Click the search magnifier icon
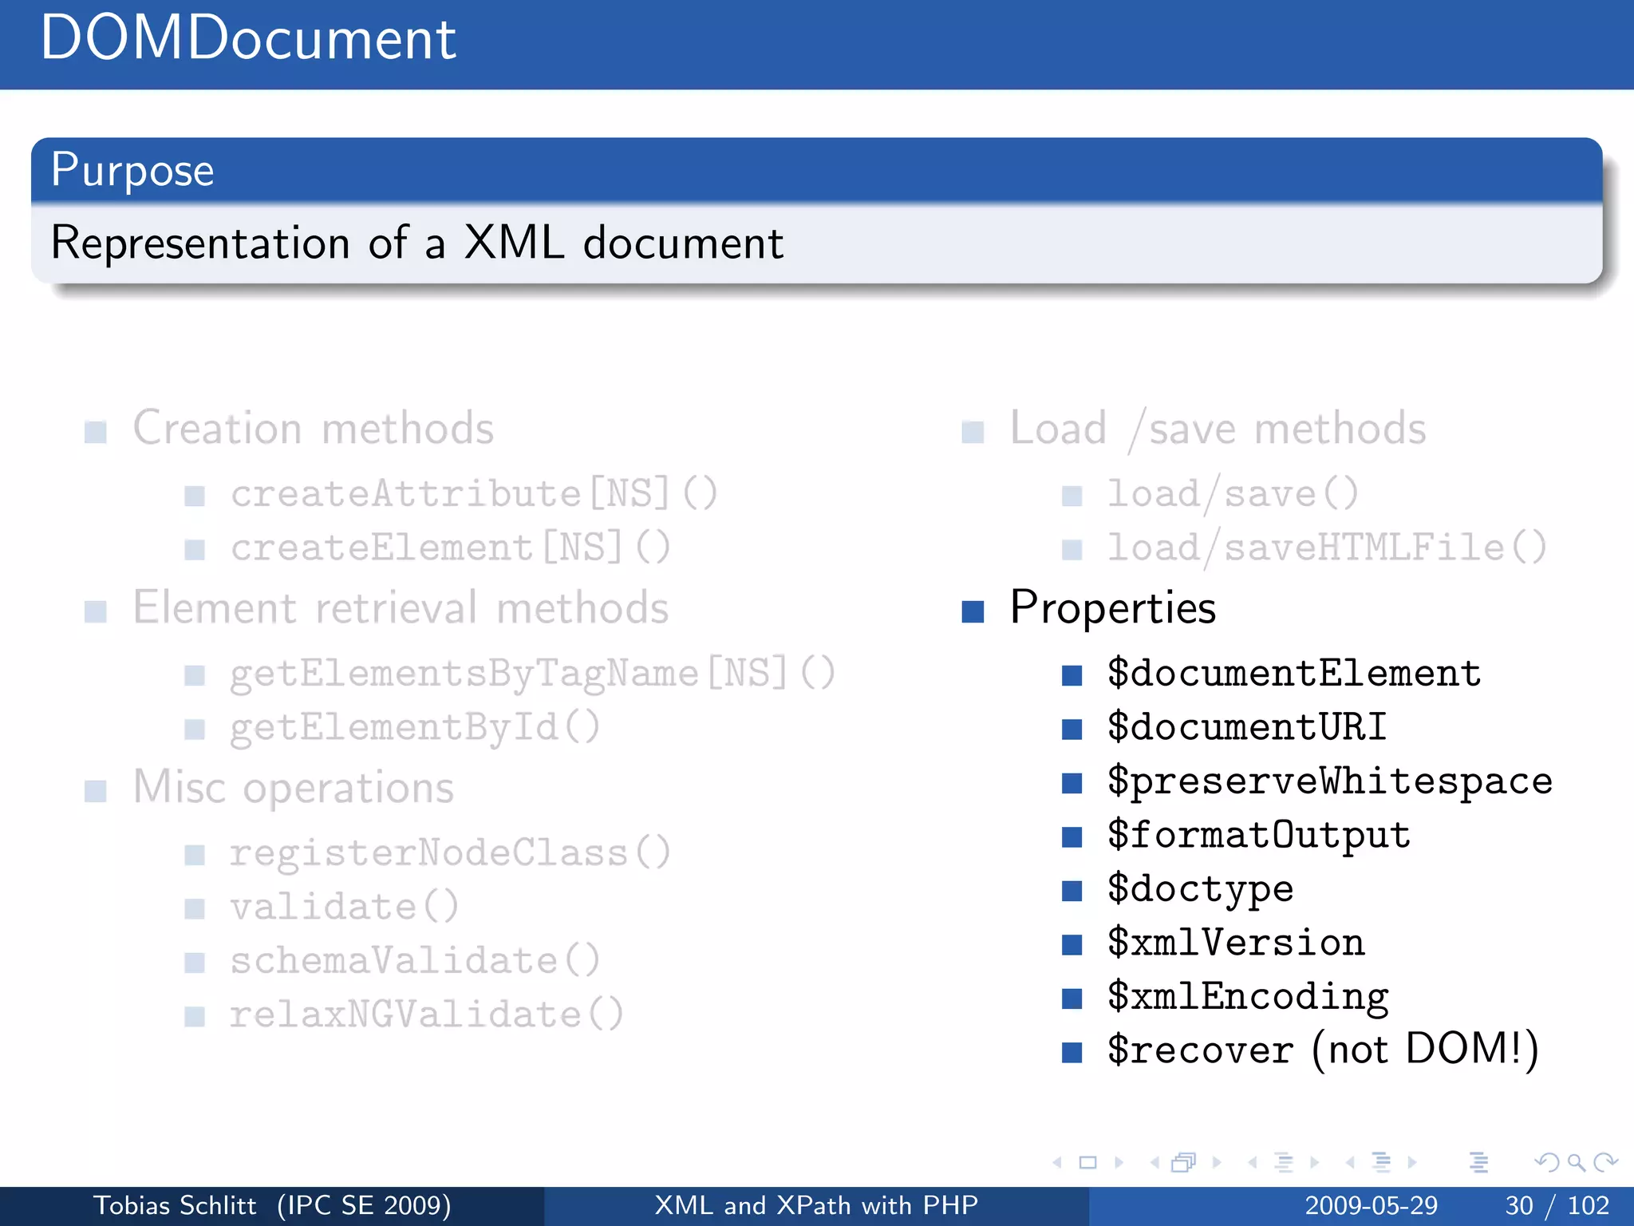The width and height of the screenshot is (1634, 1226). coord(1576,1163)
